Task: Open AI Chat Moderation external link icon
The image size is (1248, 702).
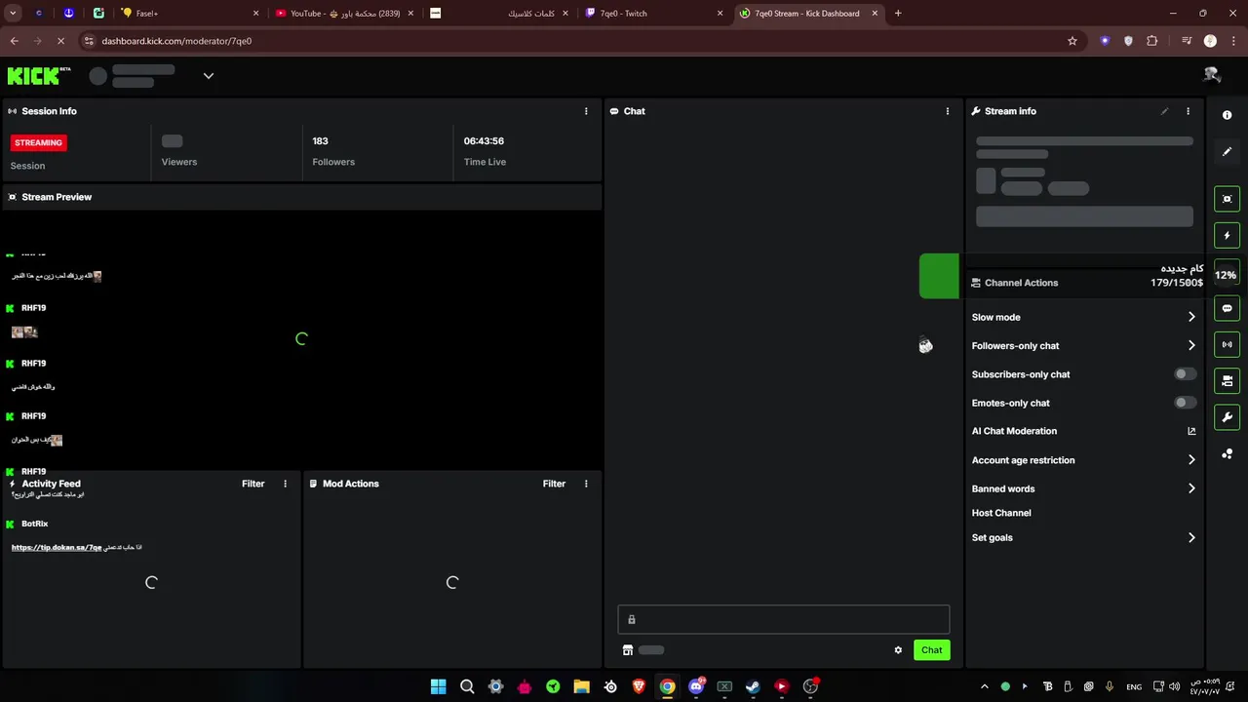Action: tap(1191, 431)
